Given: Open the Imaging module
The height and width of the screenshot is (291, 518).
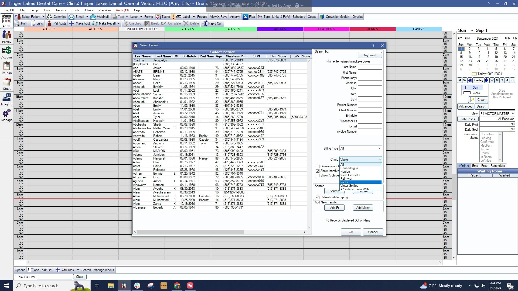Looking at the screenshot, I should [x=7, y=99].
